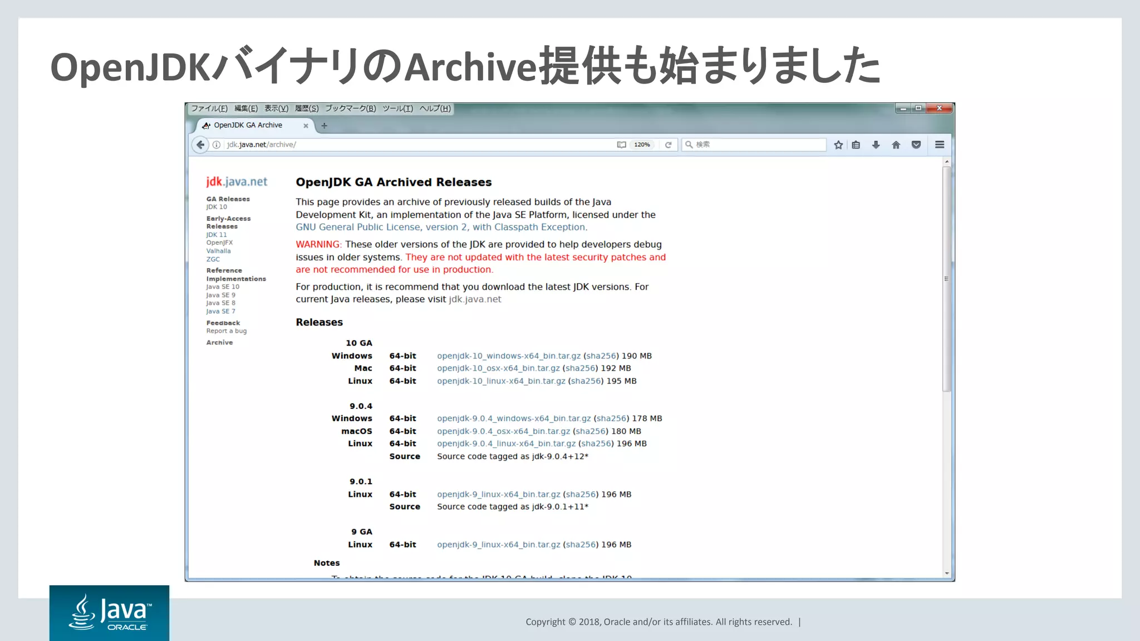Download openjdk-10_windows-x64_bin.tar.gz

(x=509, y=356)
